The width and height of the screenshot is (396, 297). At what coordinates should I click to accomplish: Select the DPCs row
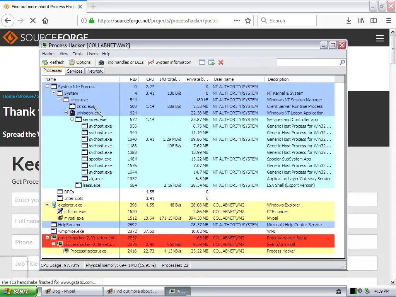pos(188,192)
